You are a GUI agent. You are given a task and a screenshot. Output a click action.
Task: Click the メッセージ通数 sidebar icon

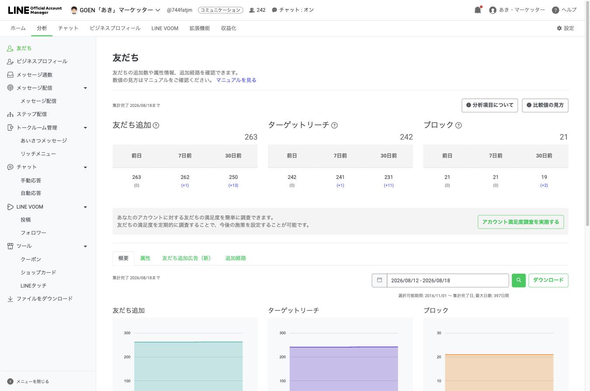pyautogui.click(x=10, y=75)
